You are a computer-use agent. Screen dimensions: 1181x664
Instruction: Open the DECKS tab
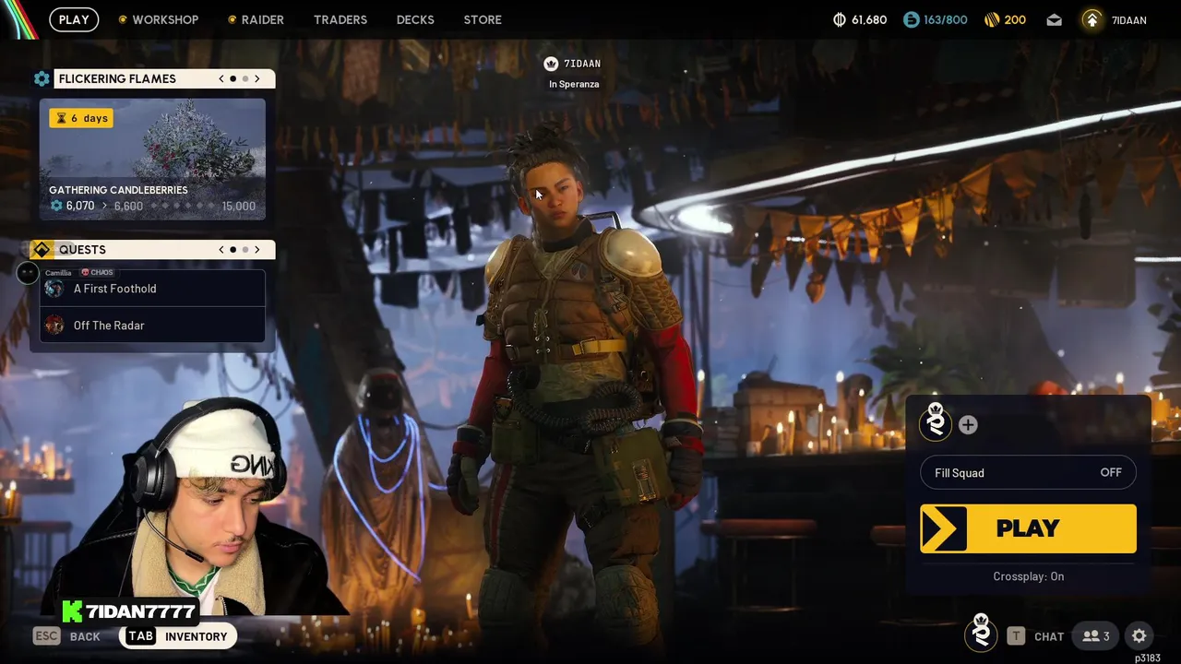click(415, 19)
